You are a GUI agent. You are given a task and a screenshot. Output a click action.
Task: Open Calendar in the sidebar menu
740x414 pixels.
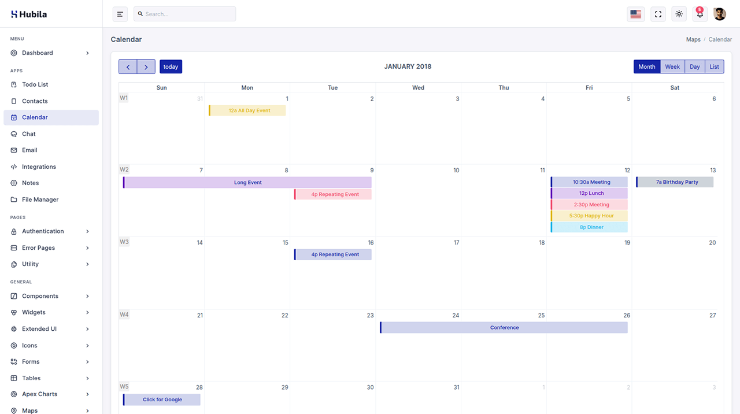(51, 117)
